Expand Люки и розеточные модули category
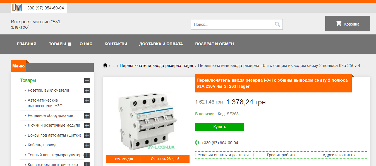Viewport: 376px width, 166px height. [87, 126]
